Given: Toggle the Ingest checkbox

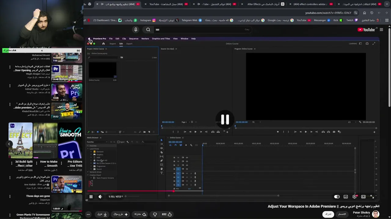Looking at the screenshot, I should coord(119,142).
